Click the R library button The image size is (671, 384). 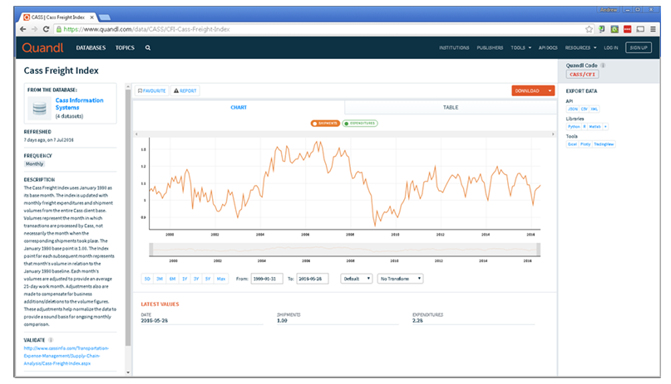585,127
